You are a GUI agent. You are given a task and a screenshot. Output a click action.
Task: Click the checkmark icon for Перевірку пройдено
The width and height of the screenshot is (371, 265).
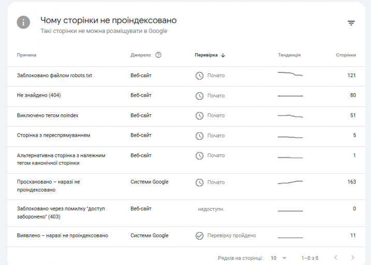[x=199, y=235]
